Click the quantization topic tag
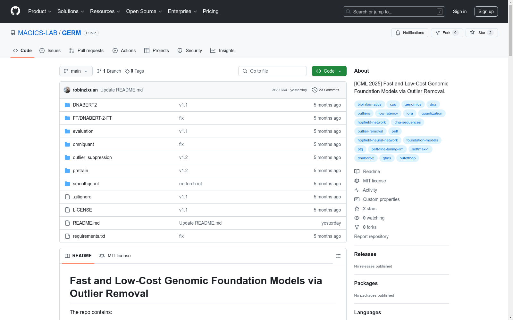The image size is (513, 320). [x=432, y=113]
